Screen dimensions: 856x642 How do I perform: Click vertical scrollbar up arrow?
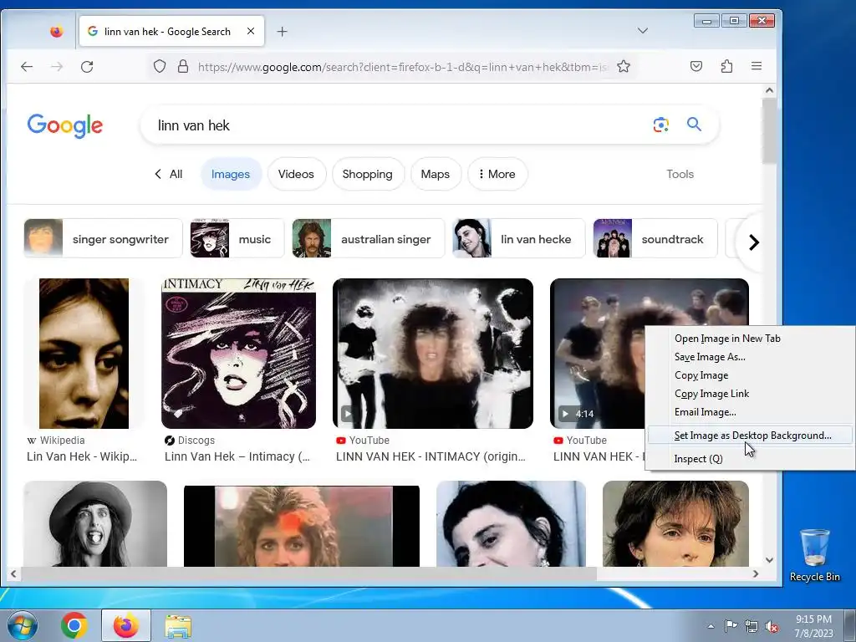click(x=769, y=90)
